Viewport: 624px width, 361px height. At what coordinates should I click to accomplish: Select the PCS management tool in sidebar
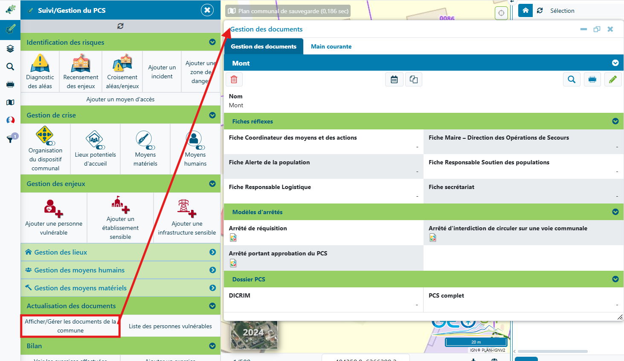coord(10,29)
